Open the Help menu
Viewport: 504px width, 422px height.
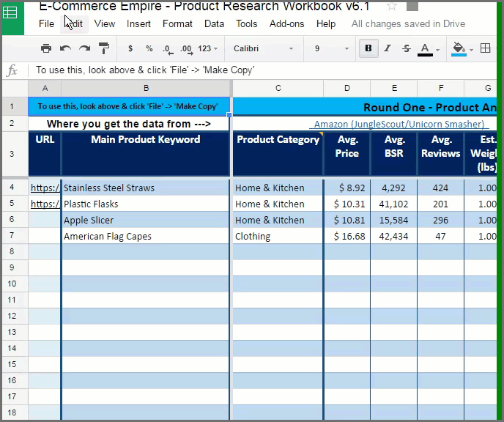pyautogui.click(x=326, y=23)
